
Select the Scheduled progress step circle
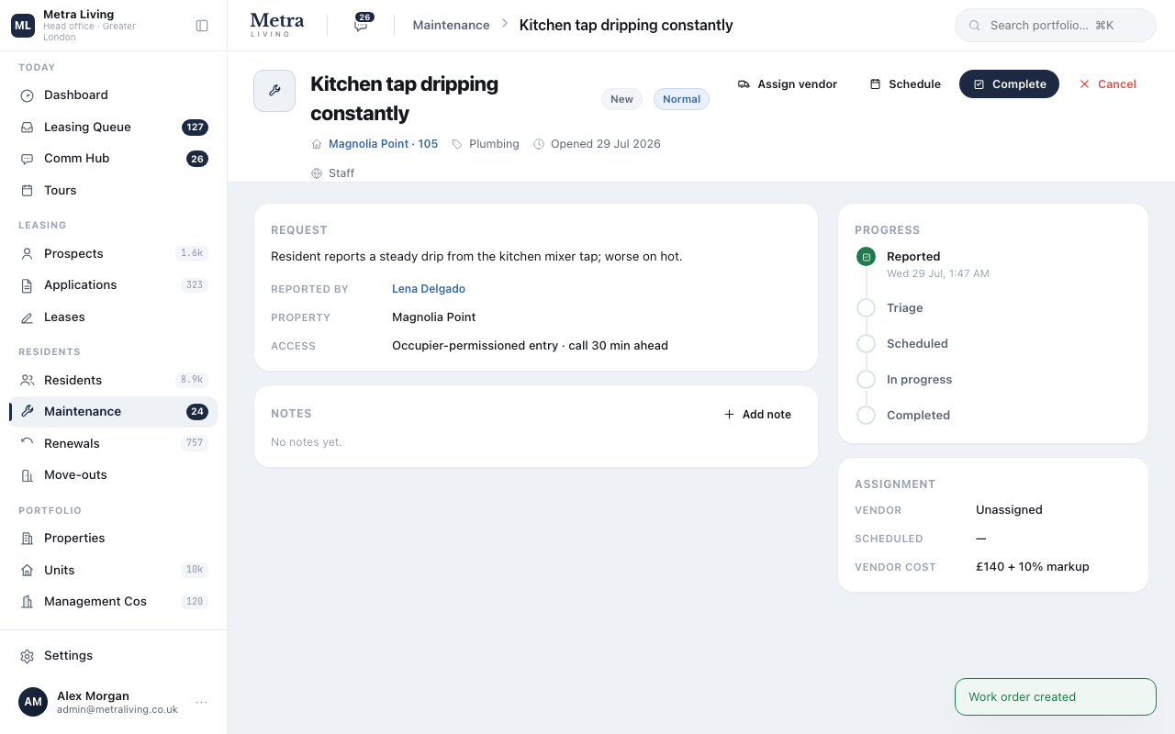866,343
